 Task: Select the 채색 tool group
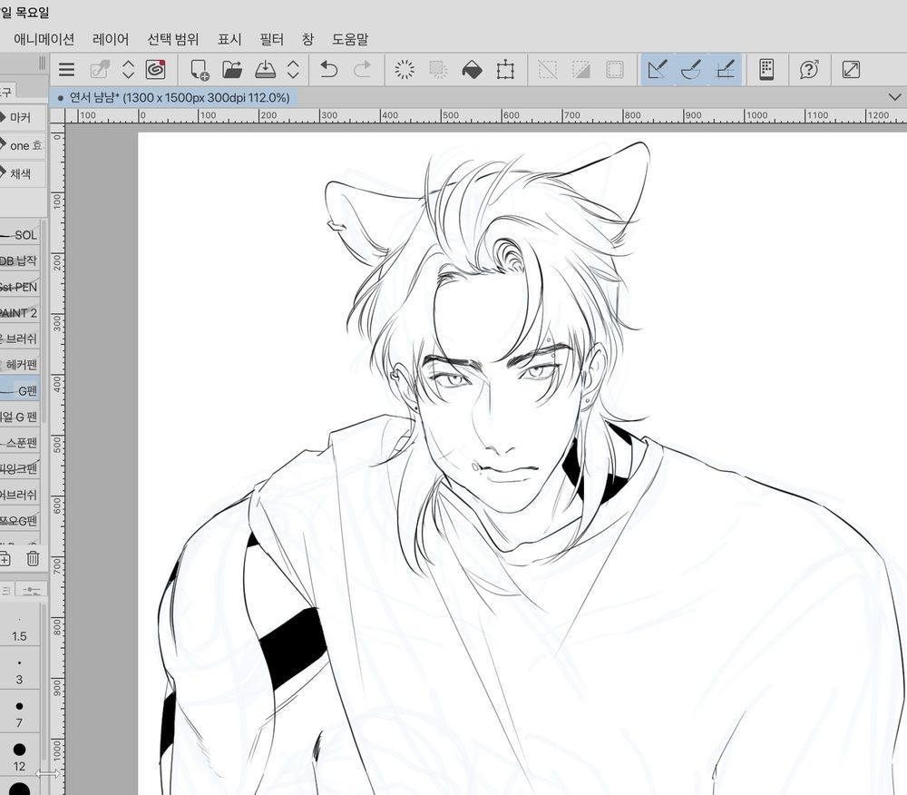click(22, 173)
